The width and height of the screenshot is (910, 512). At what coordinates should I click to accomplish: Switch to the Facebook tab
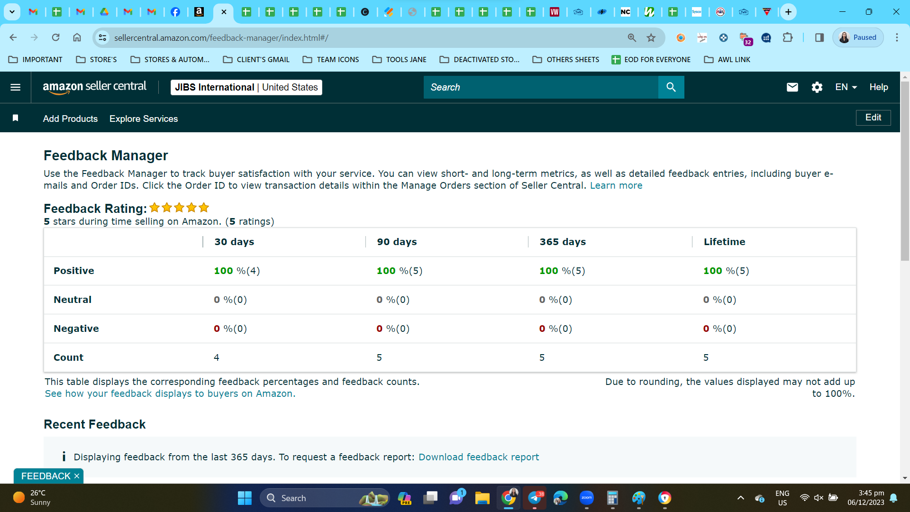(x=175, y=12)
